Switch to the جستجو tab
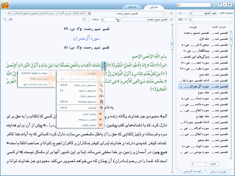This screenshot has width=235, height=176. coord(132,7)
